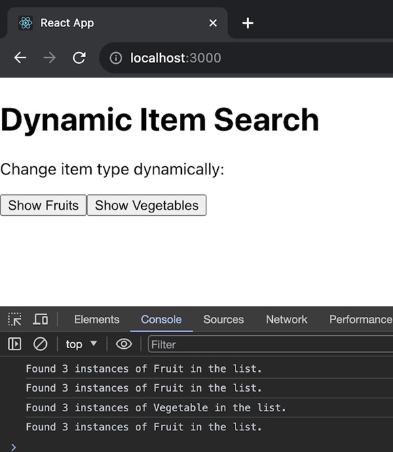
Task: Click the console Filter input field
Action: pyautogui.click(x=270, y=344)
